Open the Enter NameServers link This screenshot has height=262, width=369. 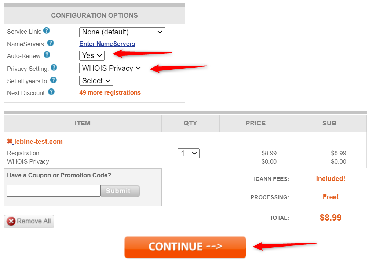click(107, 44)
